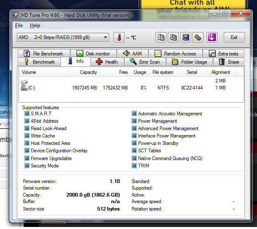
Task: Click the copy screenshot to clipboard icon
Action: tap(173, 37)
